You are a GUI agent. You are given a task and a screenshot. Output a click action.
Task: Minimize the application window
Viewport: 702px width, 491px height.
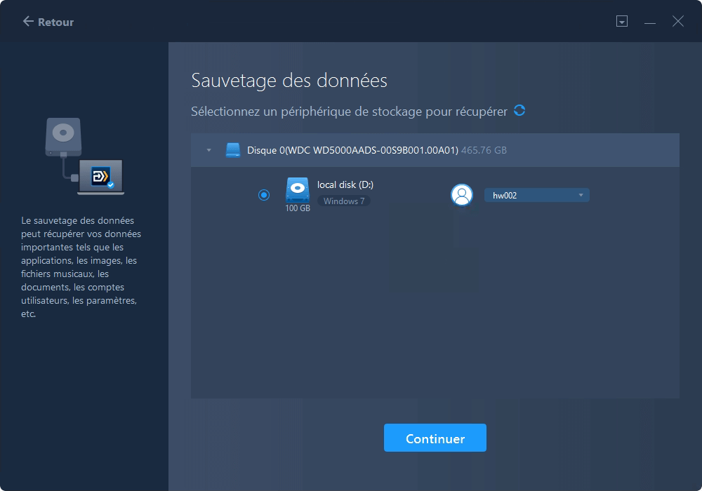coord(650,22)
